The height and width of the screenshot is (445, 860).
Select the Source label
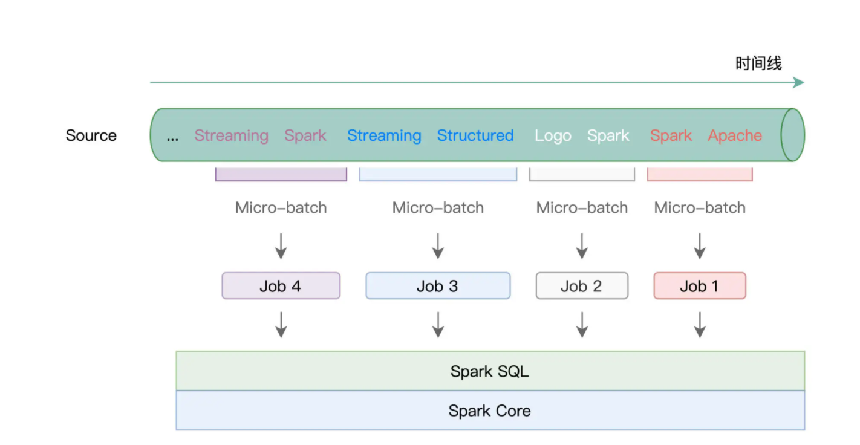(x=91, y=135)
